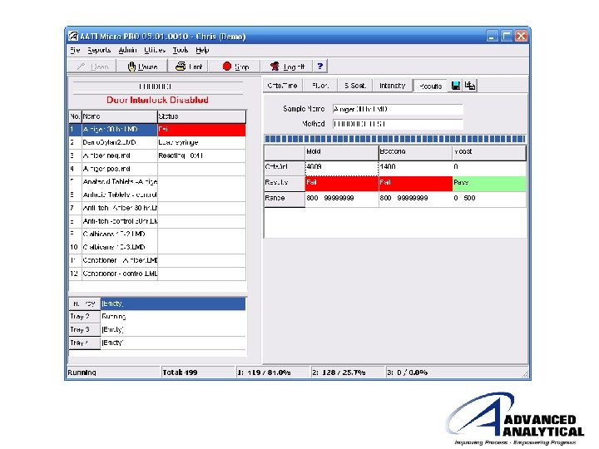Click the green Yeast Pass result cell
This screenshot has width=599, height=449.
pos(489,183)
